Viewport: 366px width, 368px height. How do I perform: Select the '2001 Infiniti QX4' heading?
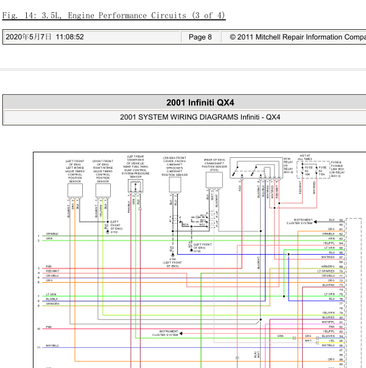click(200, 102)
